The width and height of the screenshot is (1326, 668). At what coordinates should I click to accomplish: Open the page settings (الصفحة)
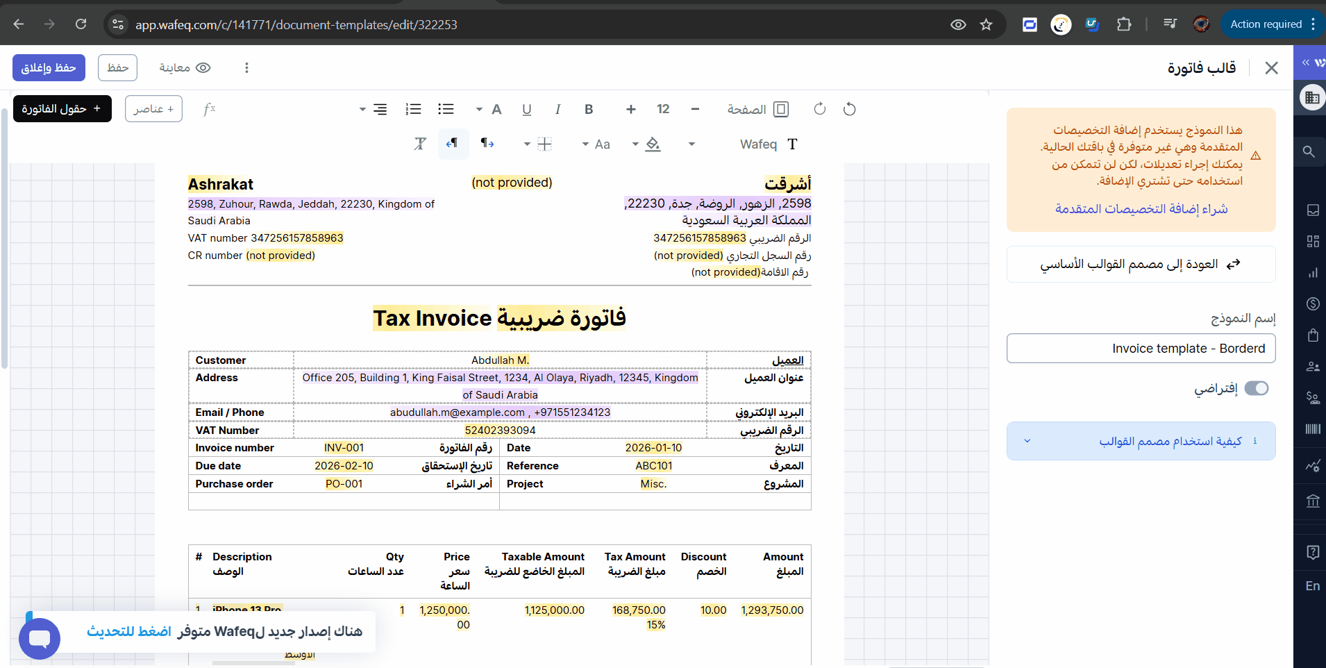click(757, 109)
